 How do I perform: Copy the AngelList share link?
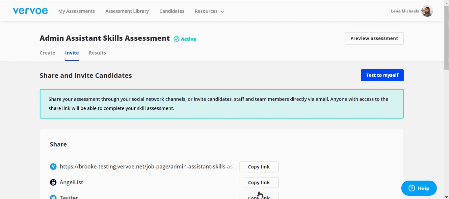click(x=259, y=183)
